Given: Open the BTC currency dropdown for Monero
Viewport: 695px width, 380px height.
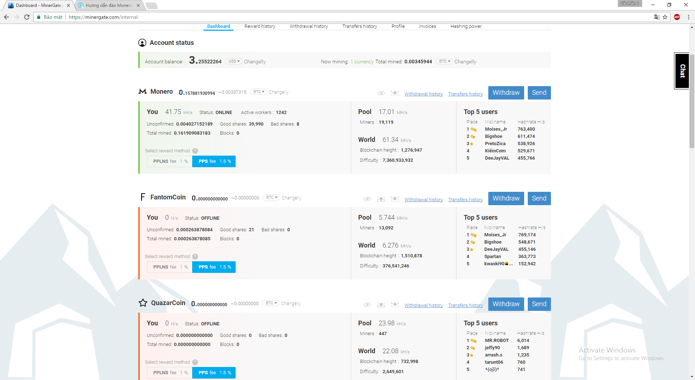Looking at the screenshot, I should pos(258,92).
